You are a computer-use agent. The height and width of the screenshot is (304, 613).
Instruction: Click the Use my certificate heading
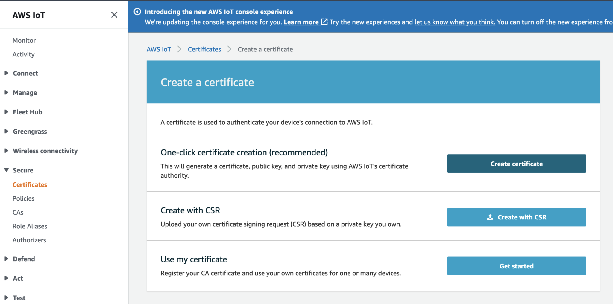194,259
